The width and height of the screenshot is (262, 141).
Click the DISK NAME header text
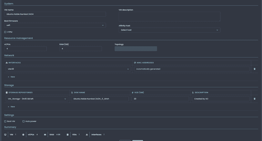pos(80,92)
